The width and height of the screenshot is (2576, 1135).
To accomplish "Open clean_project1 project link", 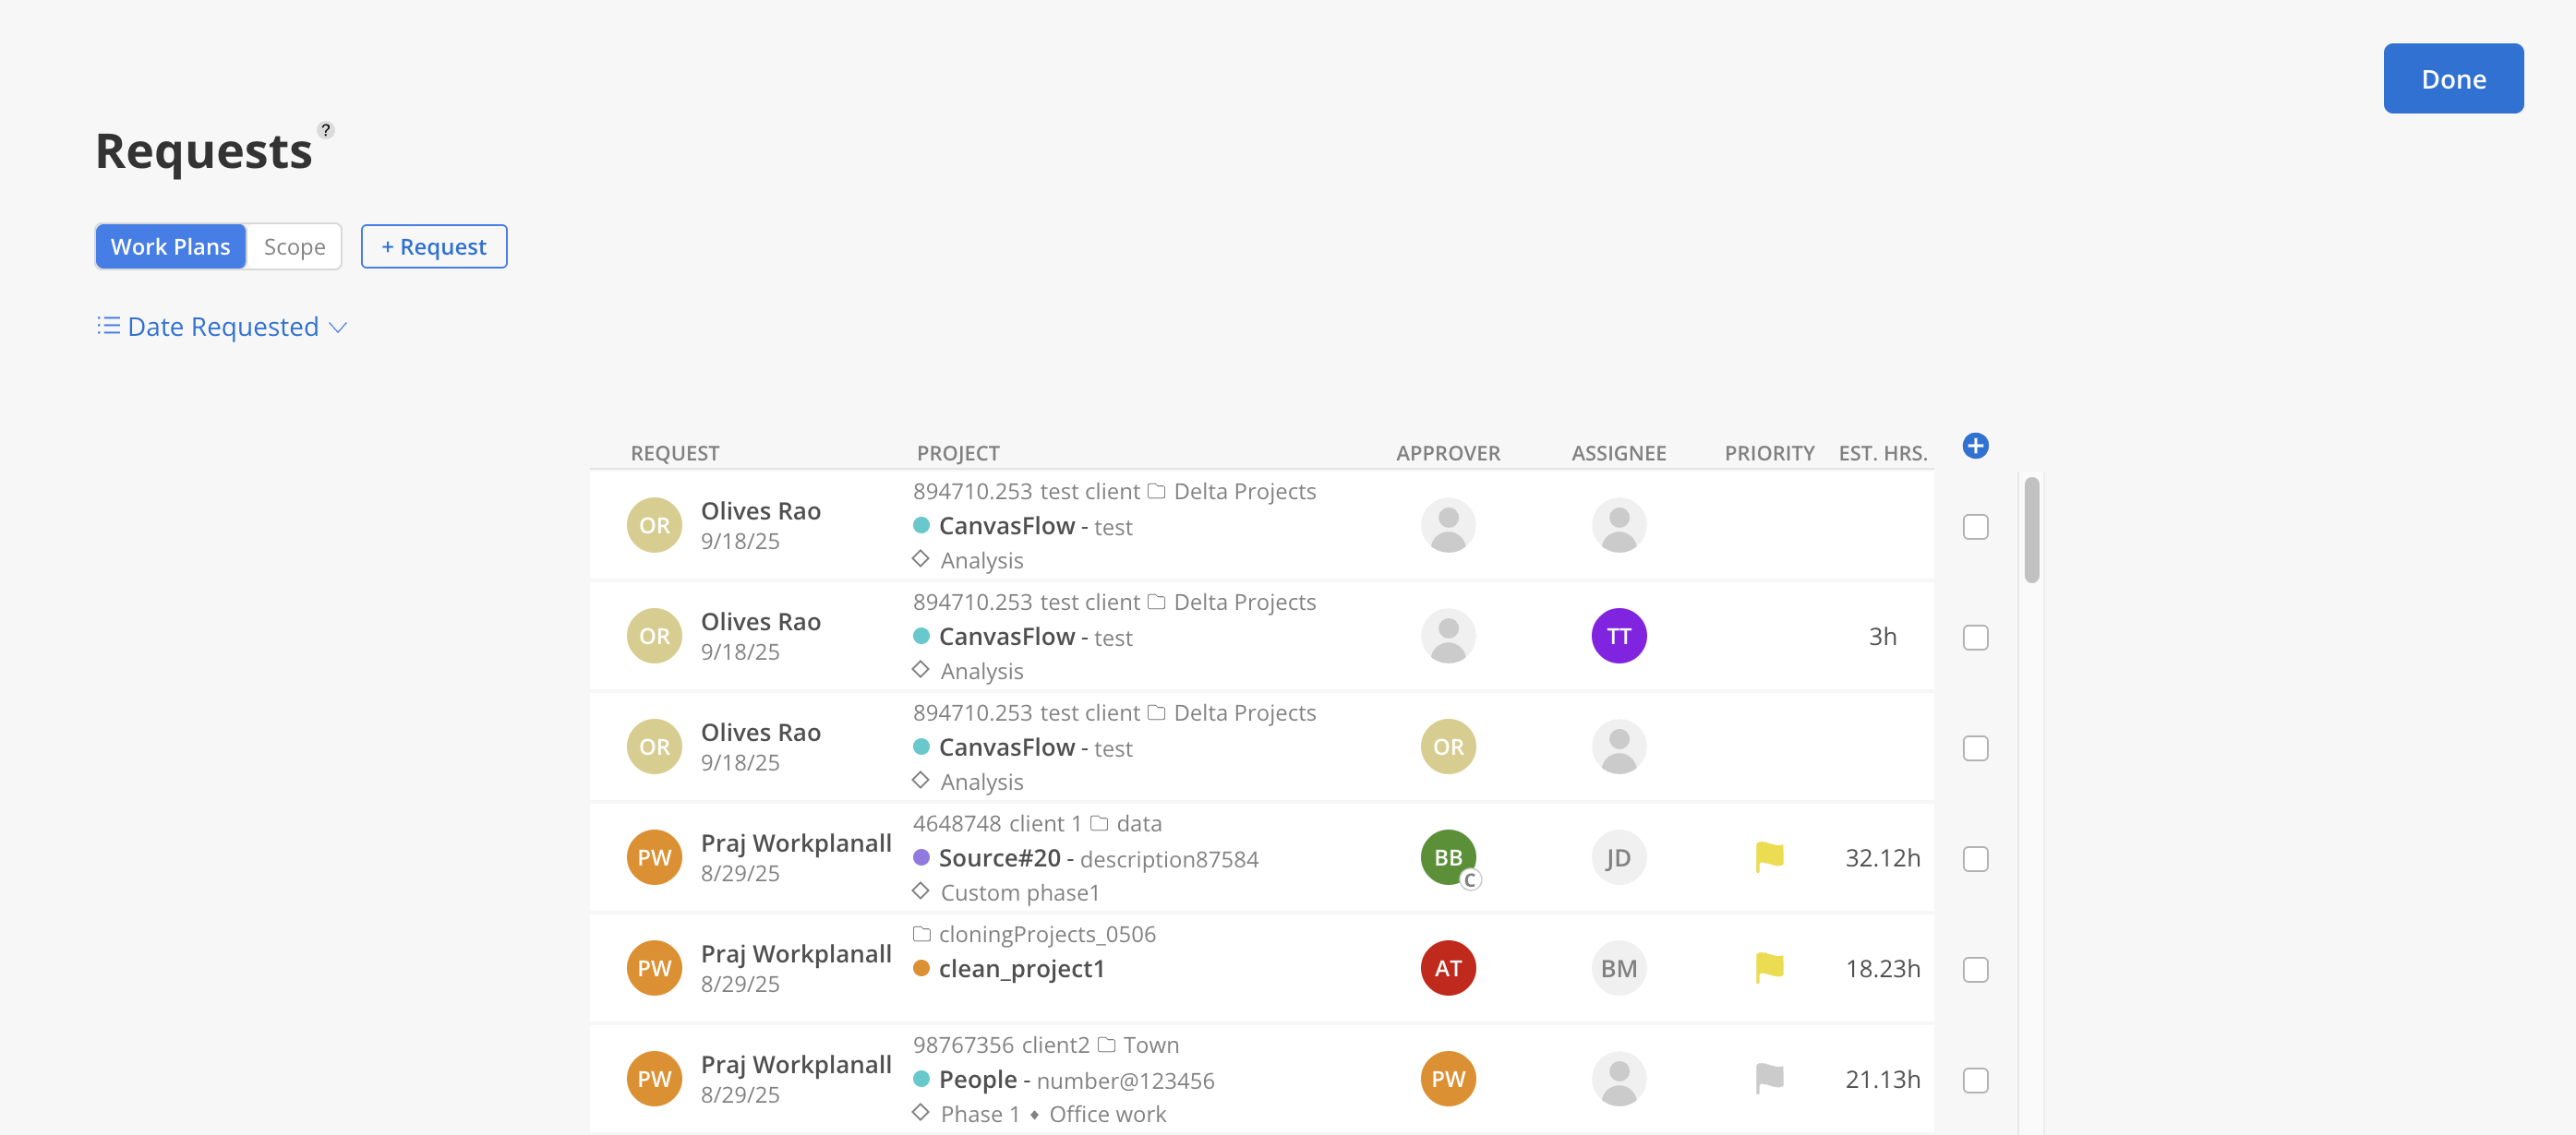I will click(1021, 969).
